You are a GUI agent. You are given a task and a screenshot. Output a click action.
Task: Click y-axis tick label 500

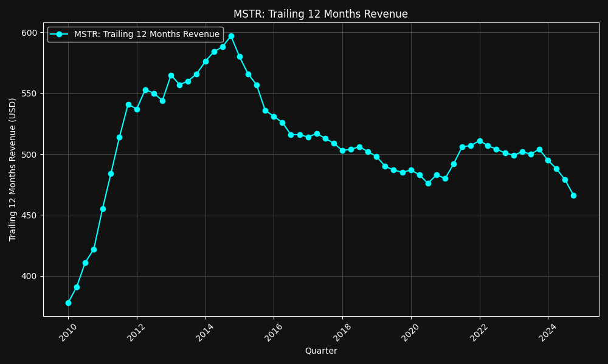[29, 155]
